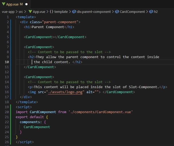Click opening template tag on line 1

click(26, 17)
